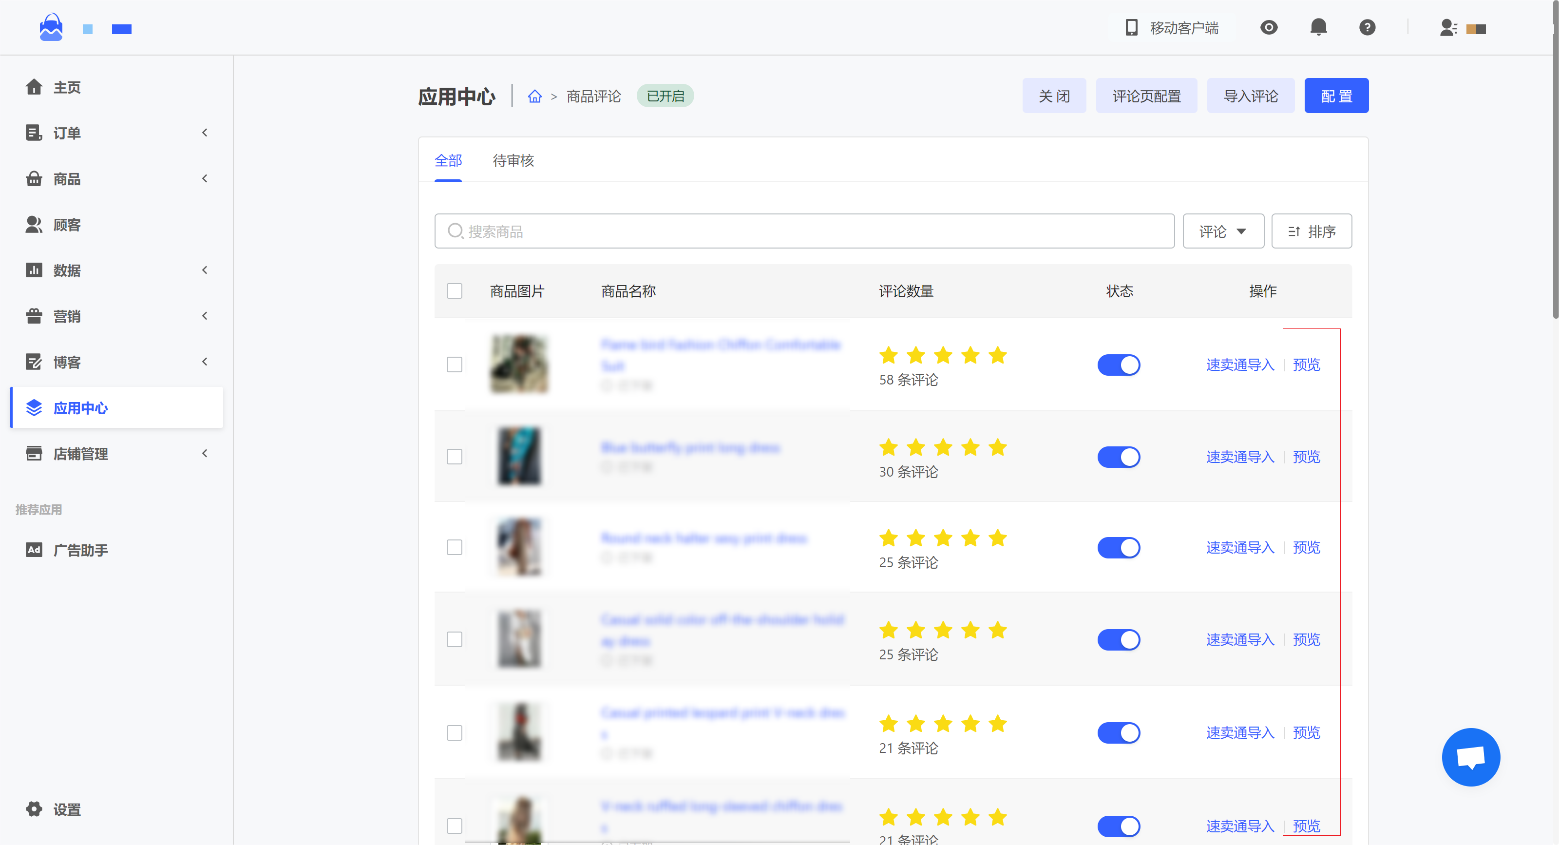Click the 主页 house icon in sidebar
The image size is (1559, 845).
[34, 87]
